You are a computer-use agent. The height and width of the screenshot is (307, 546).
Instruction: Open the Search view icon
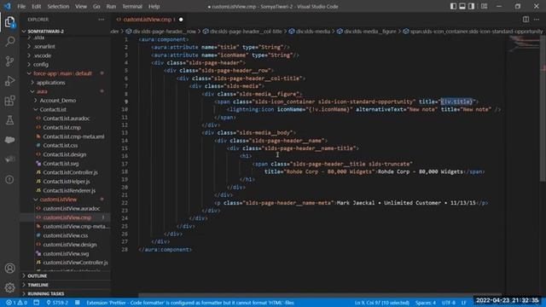point(9,42)
